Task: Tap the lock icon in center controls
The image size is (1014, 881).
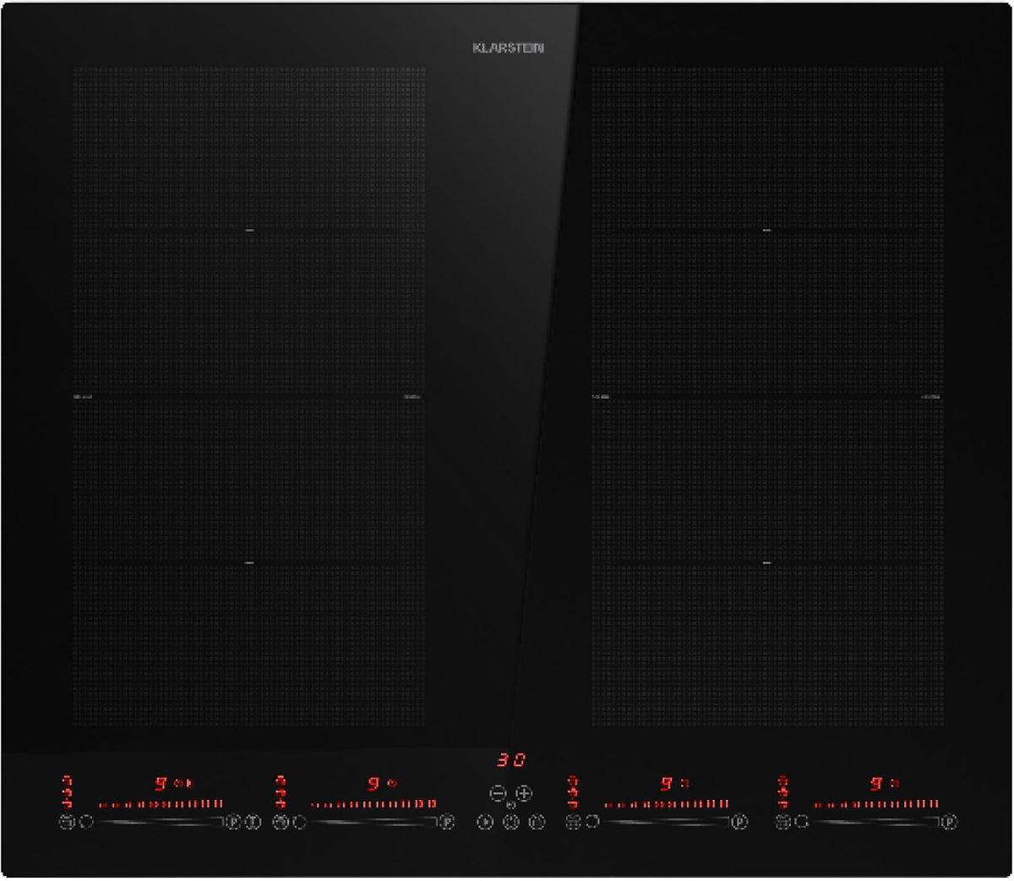Action: pos(537,821)
